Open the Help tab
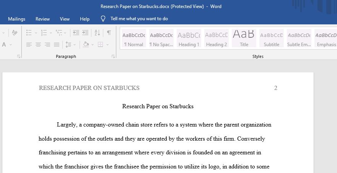 (85, 19)
